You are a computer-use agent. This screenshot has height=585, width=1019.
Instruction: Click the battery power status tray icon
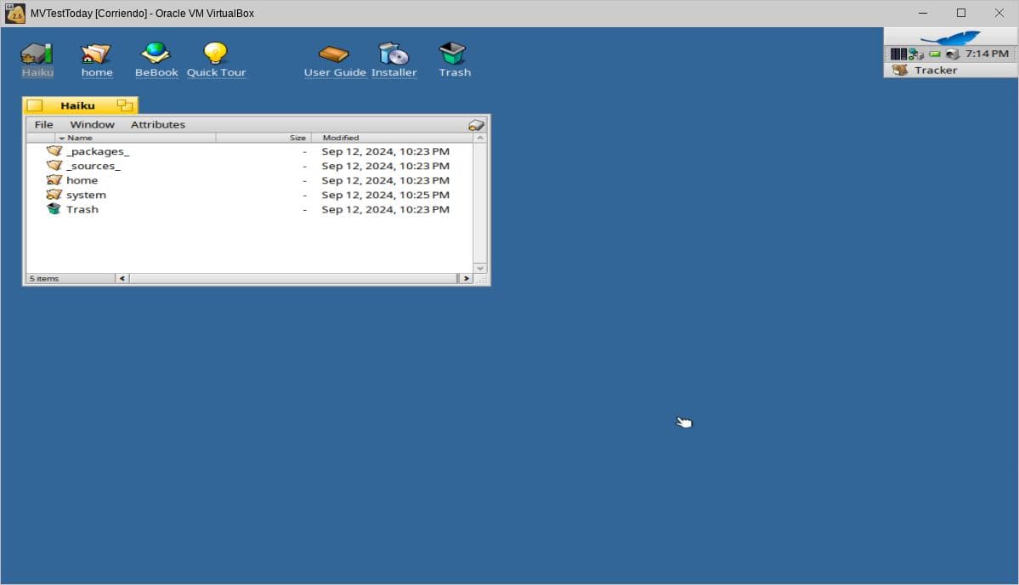(x=935, y=54)
